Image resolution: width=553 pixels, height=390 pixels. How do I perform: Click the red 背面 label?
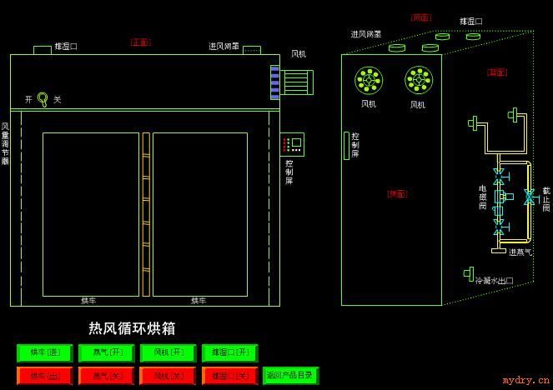coord(497,72)
